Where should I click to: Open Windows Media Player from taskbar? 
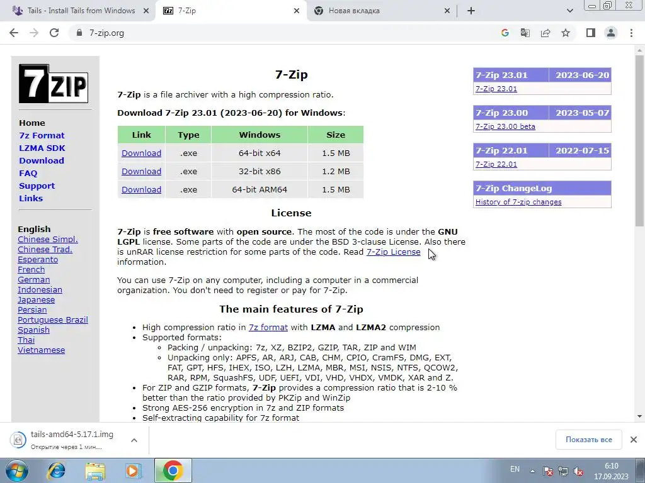coord(133,470)
